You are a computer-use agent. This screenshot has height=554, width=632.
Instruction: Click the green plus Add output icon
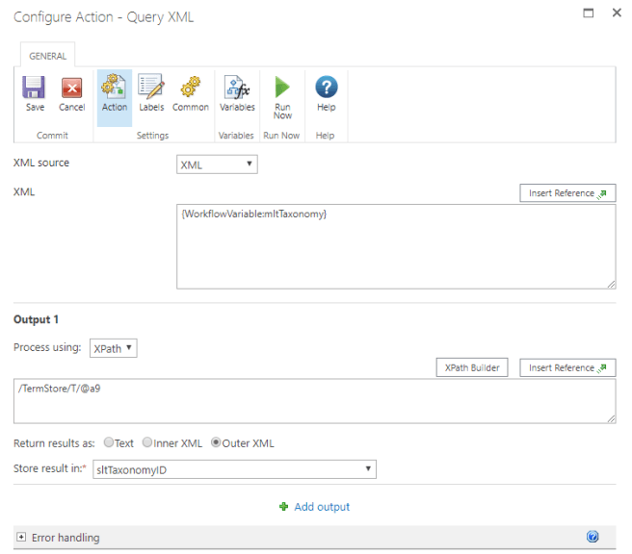pos(284,507)
